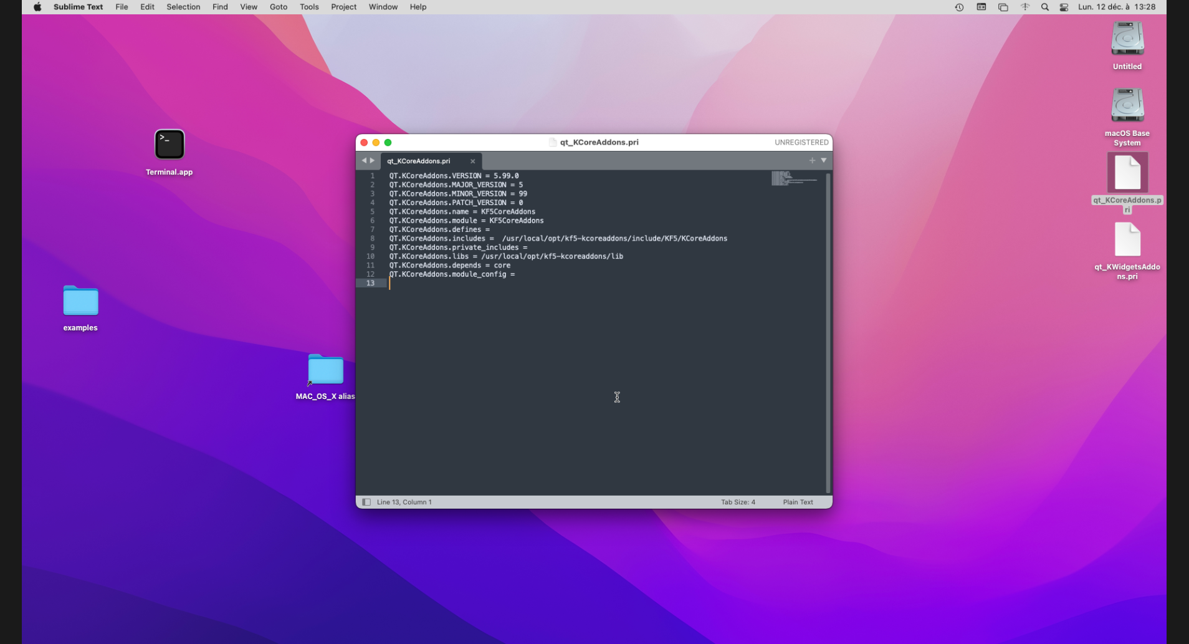Click line number 8 in gutter
1189x644 pixels.
coord(373,238)
